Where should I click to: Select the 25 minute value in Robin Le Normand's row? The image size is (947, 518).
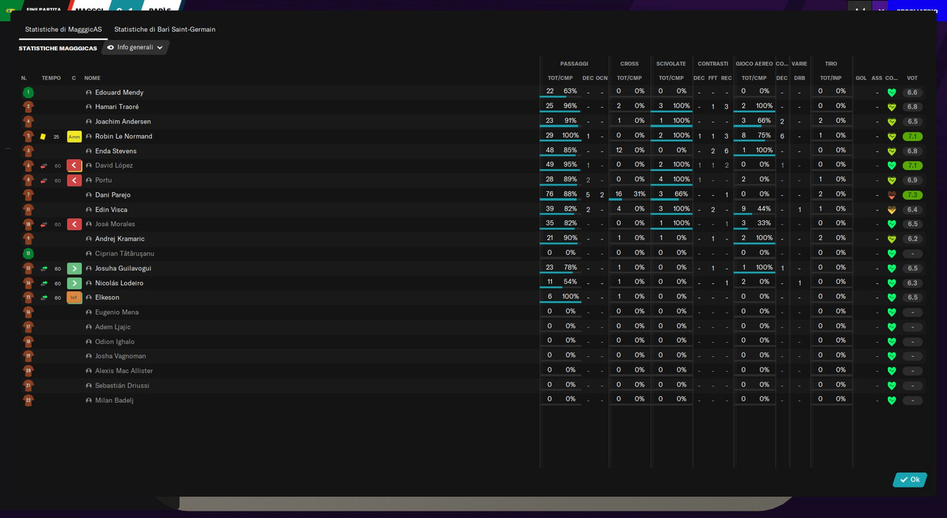point(56,137)
